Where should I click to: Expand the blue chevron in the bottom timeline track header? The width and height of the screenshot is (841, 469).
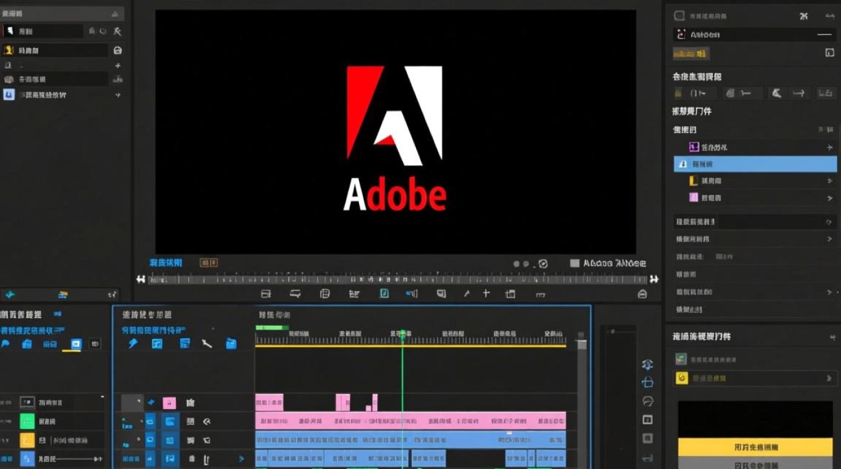[x=242, y=459]
